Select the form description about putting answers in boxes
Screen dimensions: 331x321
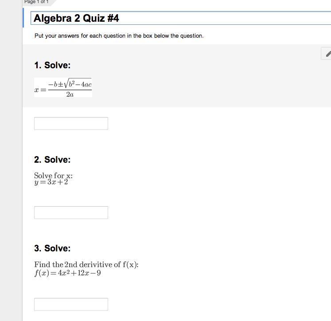(x=119, y=36)
